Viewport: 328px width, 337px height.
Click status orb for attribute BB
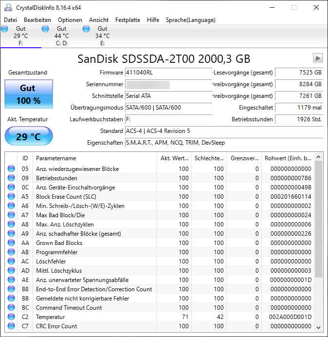click(x=11, y=298)
